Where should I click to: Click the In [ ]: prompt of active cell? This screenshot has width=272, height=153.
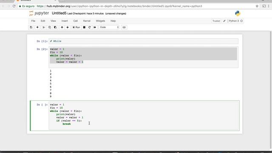point(42,105)
